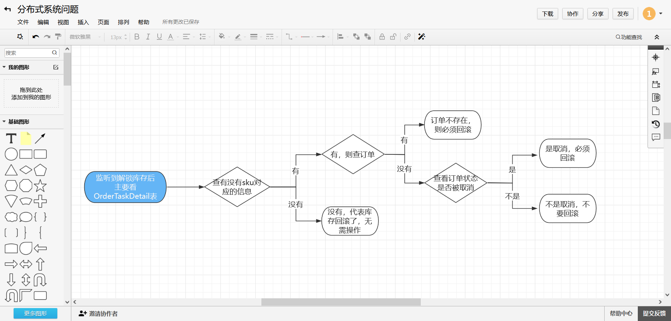
Task: Open the line width dropdown
Action: 255,37
